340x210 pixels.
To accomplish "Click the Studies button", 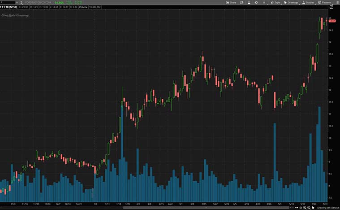I will (309, 2).
